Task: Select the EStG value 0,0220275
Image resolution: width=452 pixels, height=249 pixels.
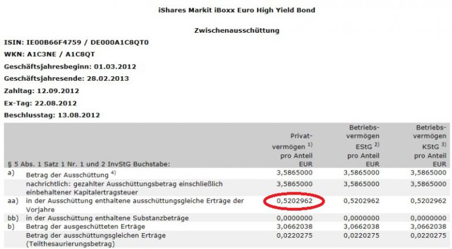Action: 362,236
